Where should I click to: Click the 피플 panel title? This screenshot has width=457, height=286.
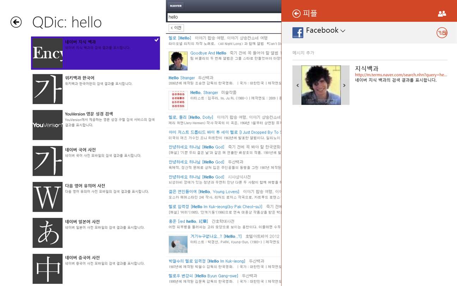tap(310, 13)
